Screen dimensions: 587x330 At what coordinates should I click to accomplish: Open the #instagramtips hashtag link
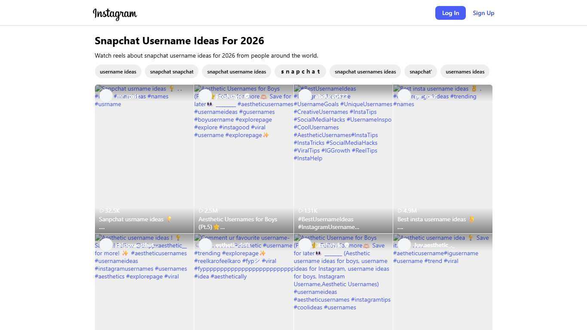pos(370,300)
